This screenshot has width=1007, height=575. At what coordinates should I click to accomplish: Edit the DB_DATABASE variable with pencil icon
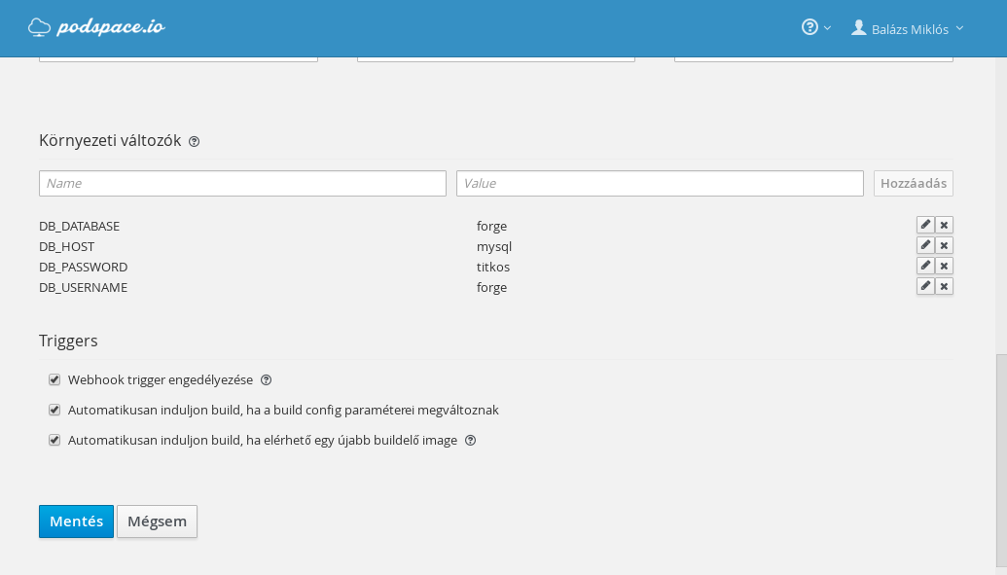coord(925,225)
